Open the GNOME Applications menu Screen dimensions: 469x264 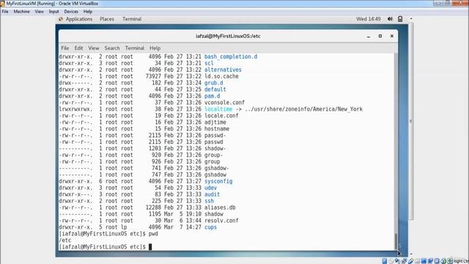(79, 19)
